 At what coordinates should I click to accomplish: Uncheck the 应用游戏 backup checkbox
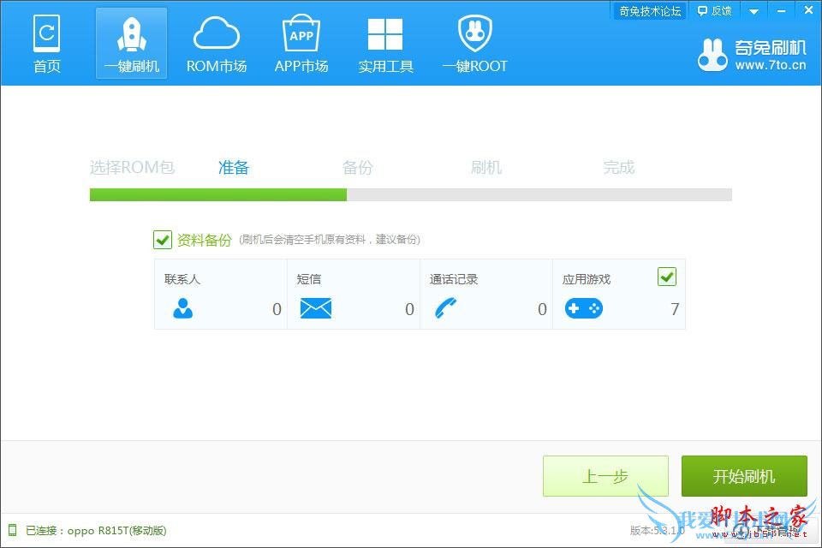667,277
